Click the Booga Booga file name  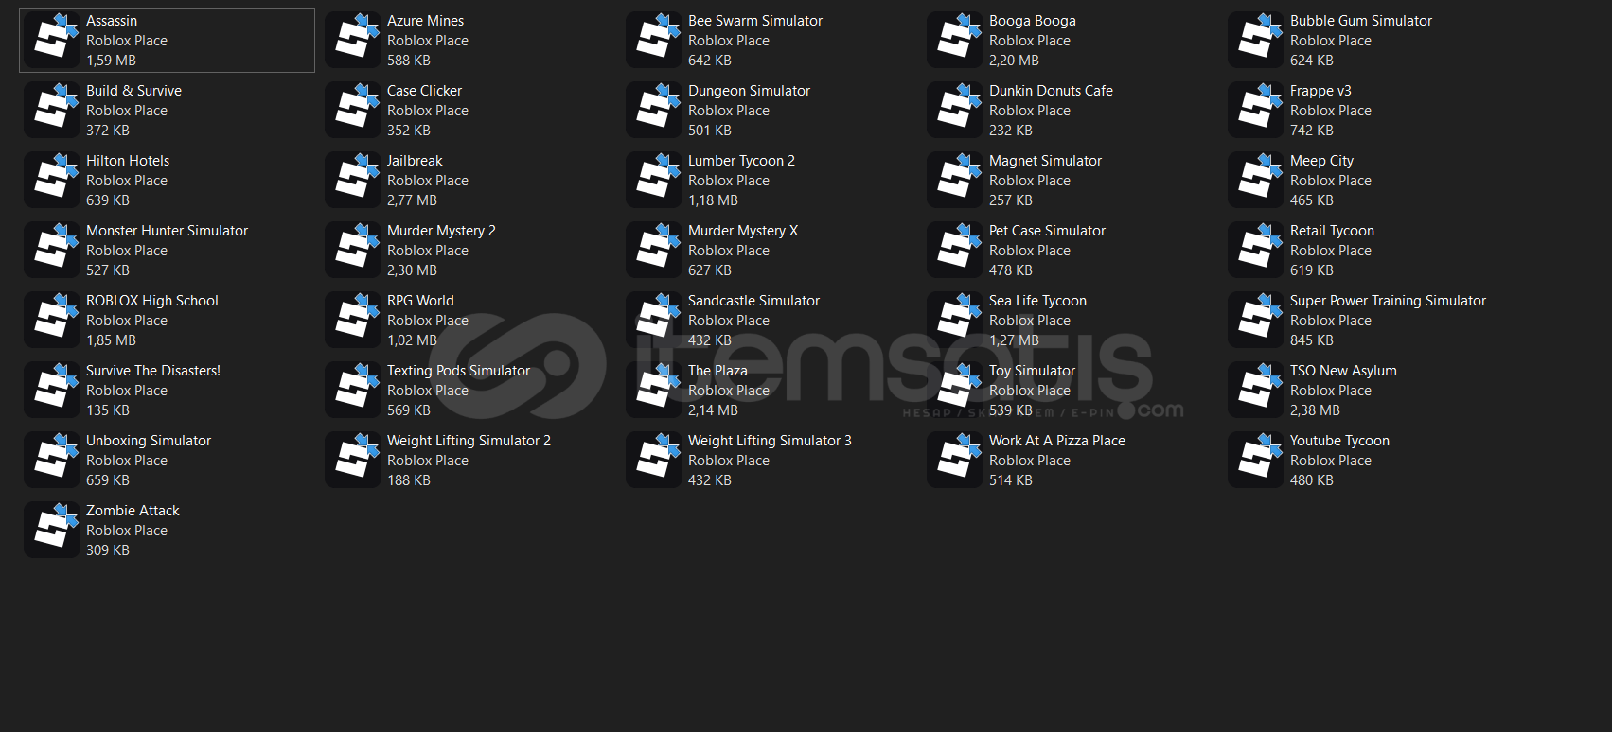pyautogui.click(x=1033, y=21)
